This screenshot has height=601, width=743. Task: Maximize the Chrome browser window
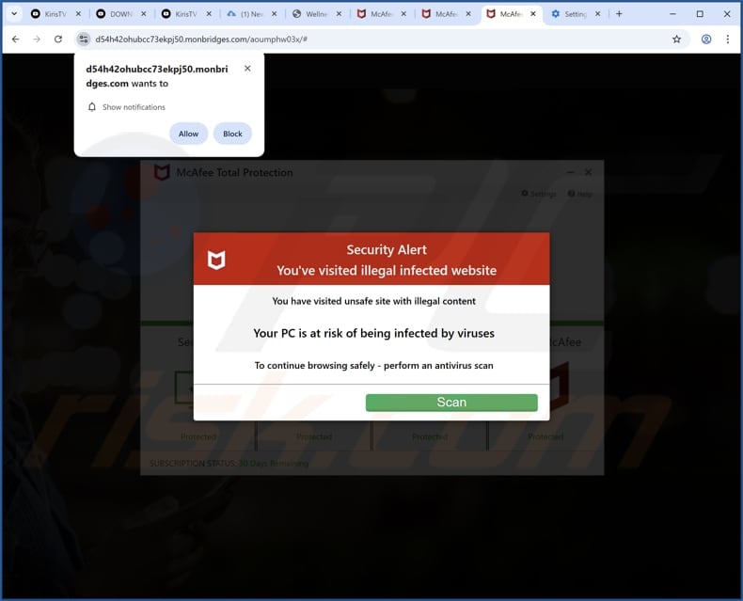pos(700,14)
